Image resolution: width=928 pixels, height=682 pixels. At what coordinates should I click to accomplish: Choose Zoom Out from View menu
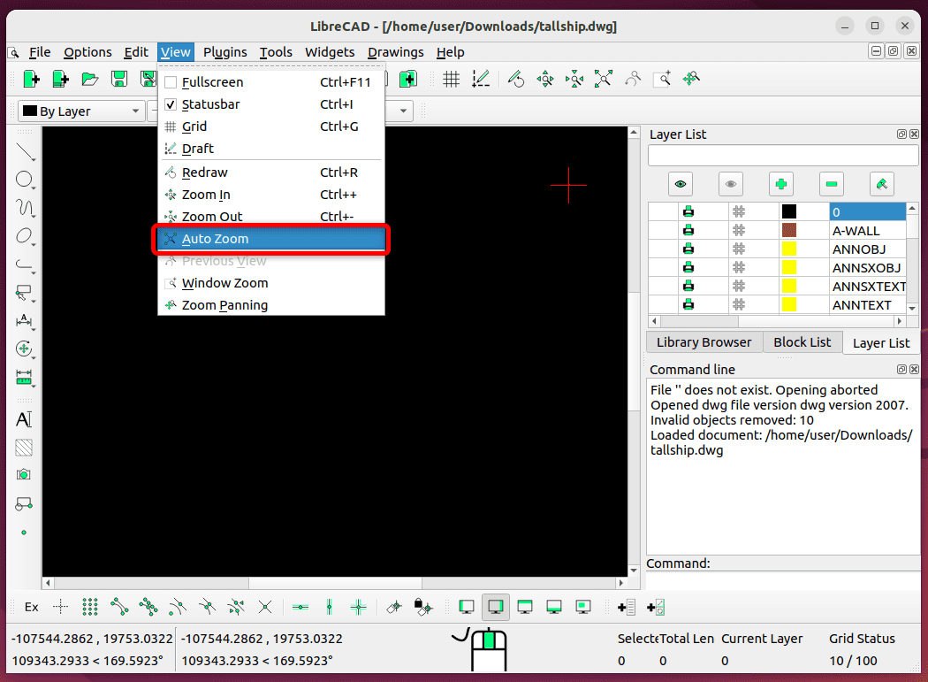tap(271, 216)
